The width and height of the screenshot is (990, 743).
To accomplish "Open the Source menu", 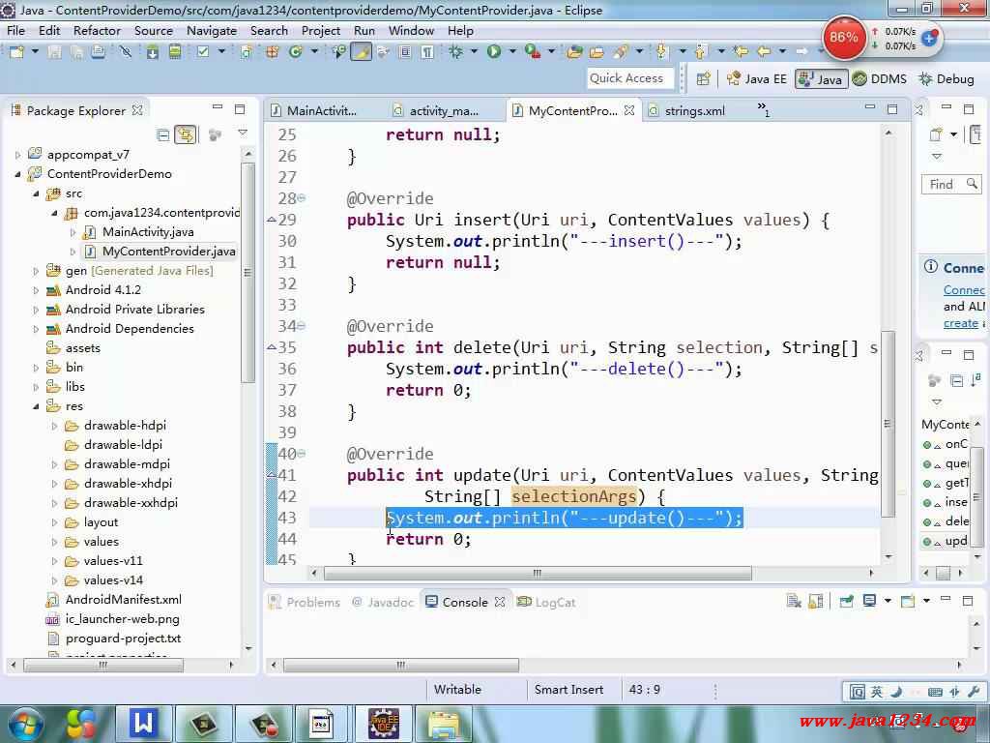I will [154, 30].
